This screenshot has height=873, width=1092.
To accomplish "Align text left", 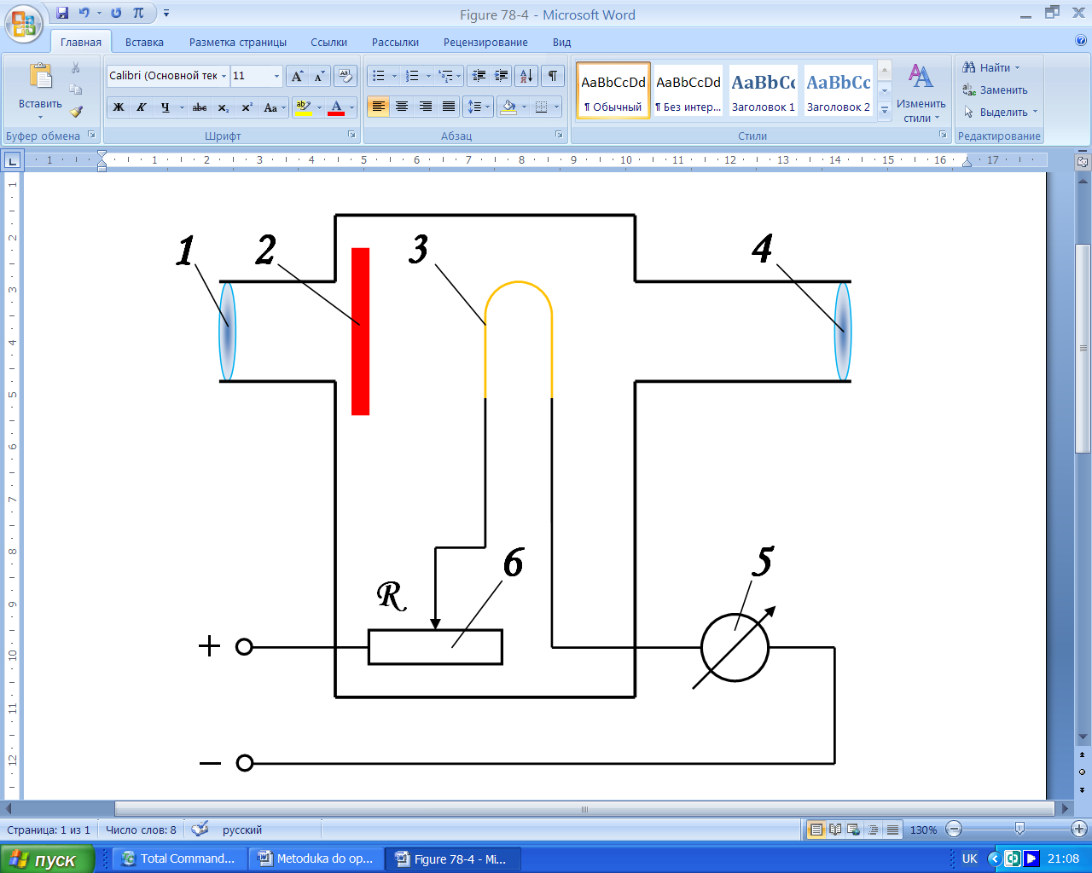I will click(x=379, y=107).
